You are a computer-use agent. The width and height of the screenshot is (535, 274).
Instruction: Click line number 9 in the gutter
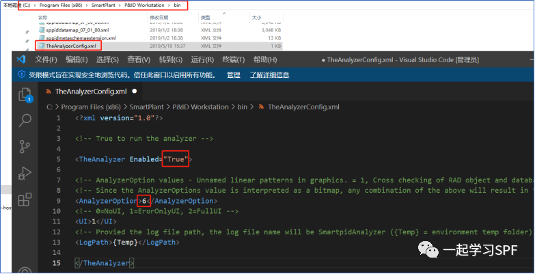[x=58, y=201]
